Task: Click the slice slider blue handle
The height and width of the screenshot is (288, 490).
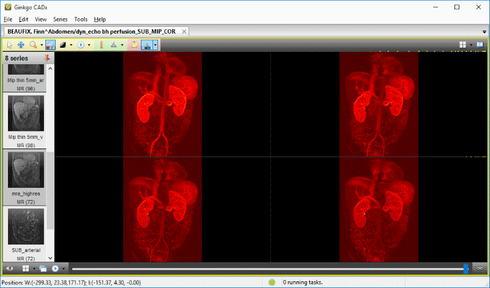Action: [466, 268]
